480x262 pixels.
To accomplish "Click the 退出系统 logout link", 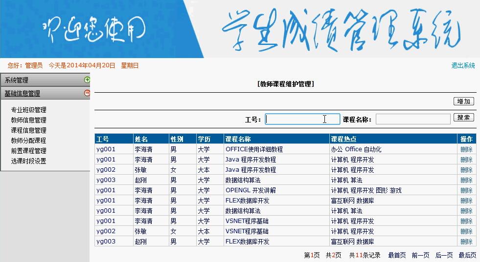I will pos(463,65).
